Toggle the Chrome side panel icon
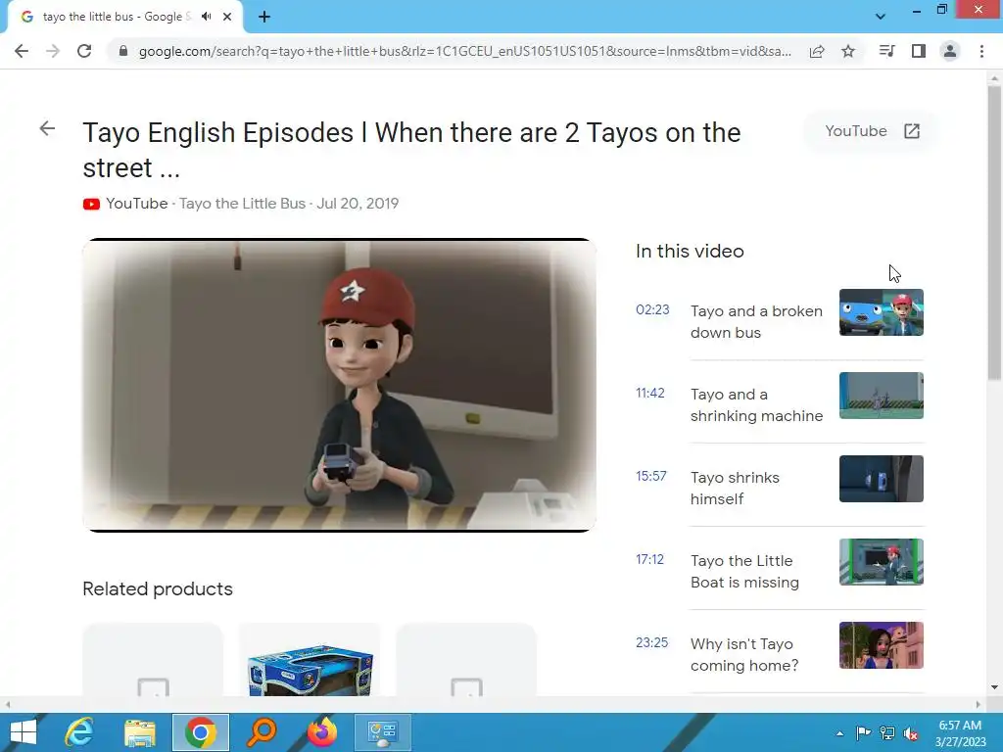1003x752 pixels. [x=919, y=51]
